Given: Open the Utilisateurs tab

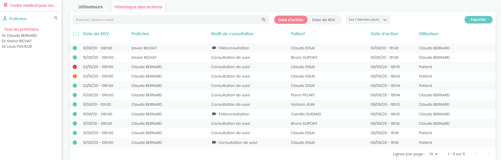Looking at the screenshot, I should (91, 7).
